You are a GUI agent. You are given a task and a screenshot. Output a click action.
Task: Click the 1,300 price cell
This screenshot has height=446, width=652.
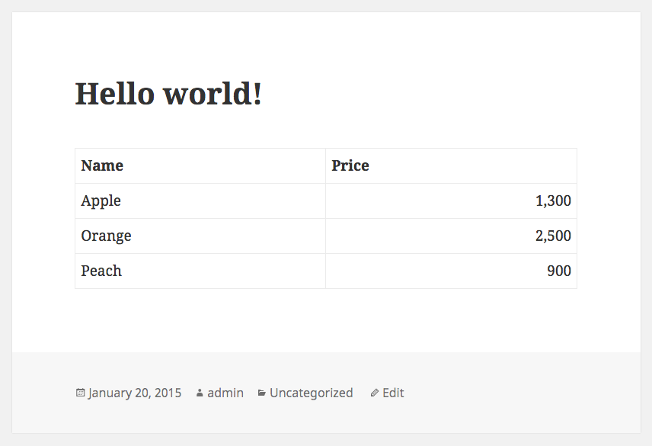(x=451, y=201)
